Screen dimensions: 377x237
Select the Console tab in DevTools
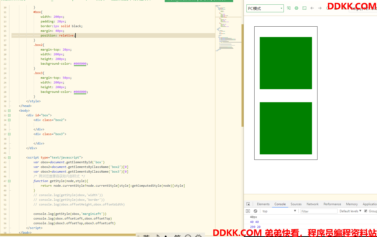coord(280,204)
